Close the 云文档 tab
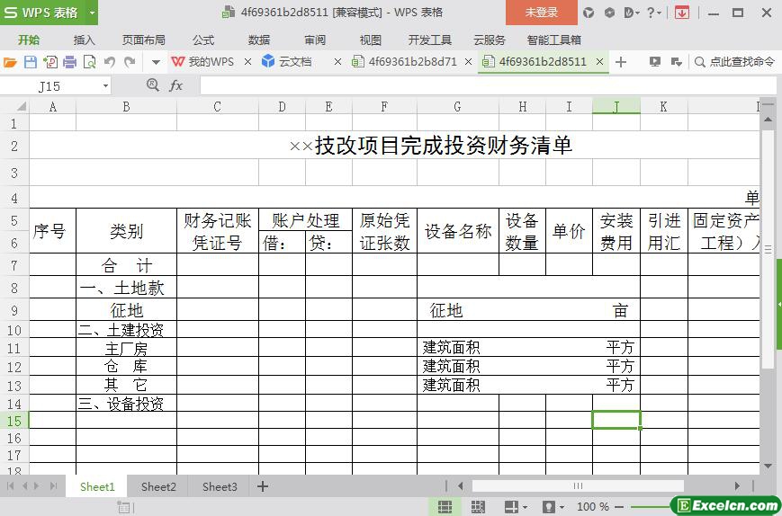 click(337, 62)
